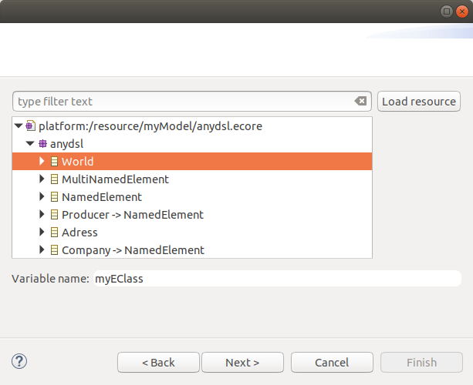473x385 pixels.
Task: Click the Adress class icon
Action: tap(54, 233)
